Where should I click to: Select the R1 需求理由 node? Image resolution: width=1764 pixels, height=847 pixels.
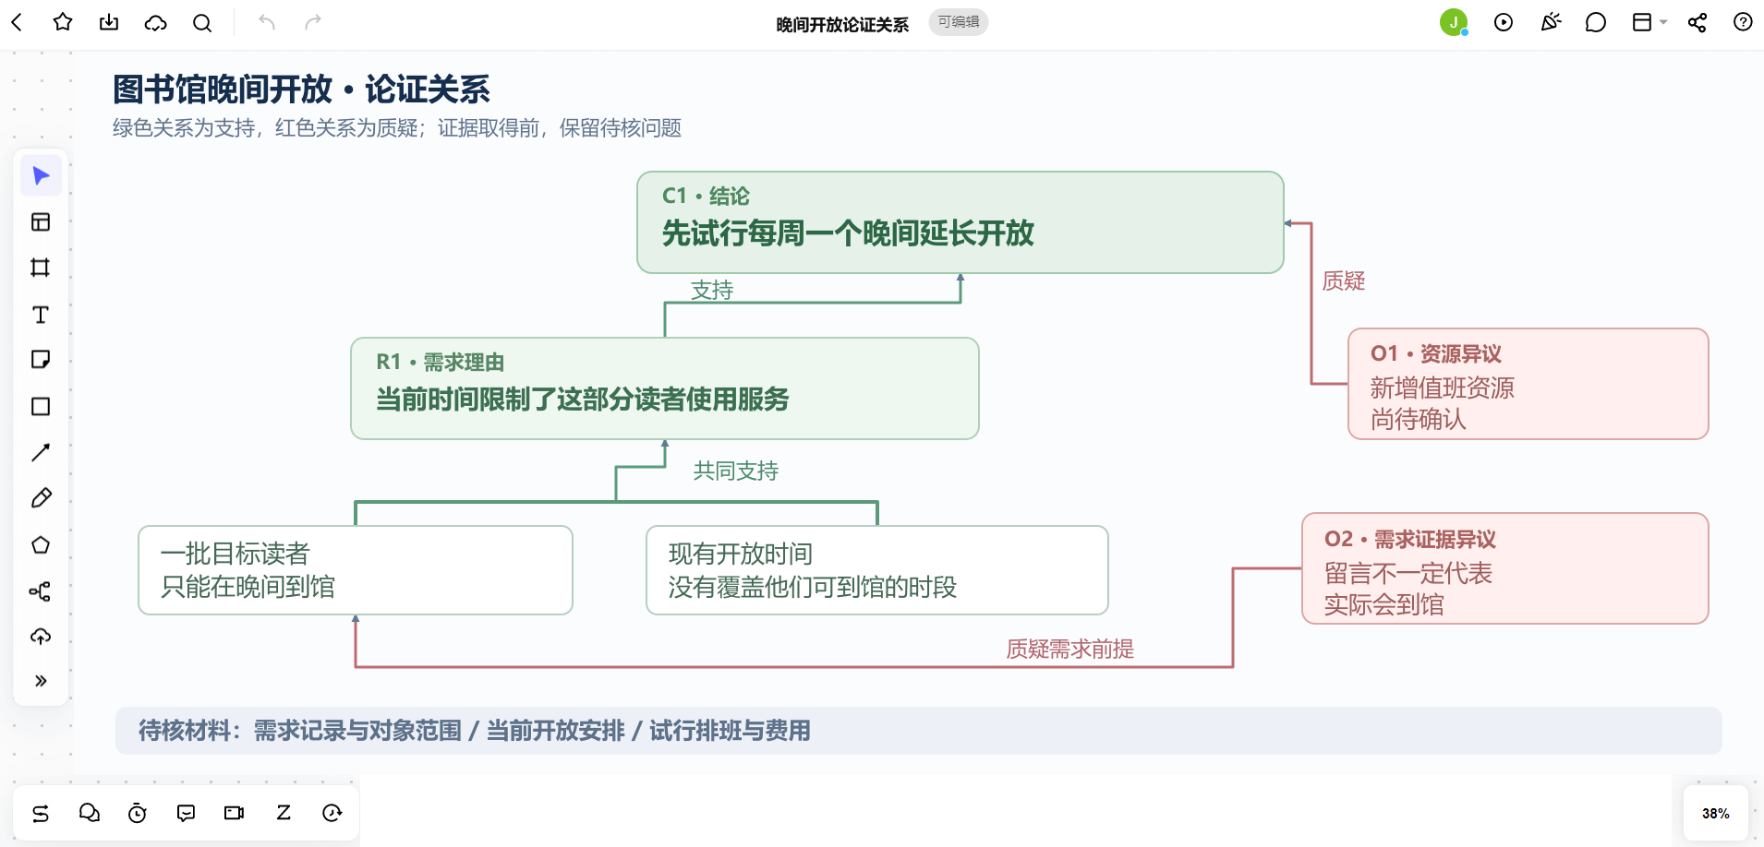click(x=665, y=388)
